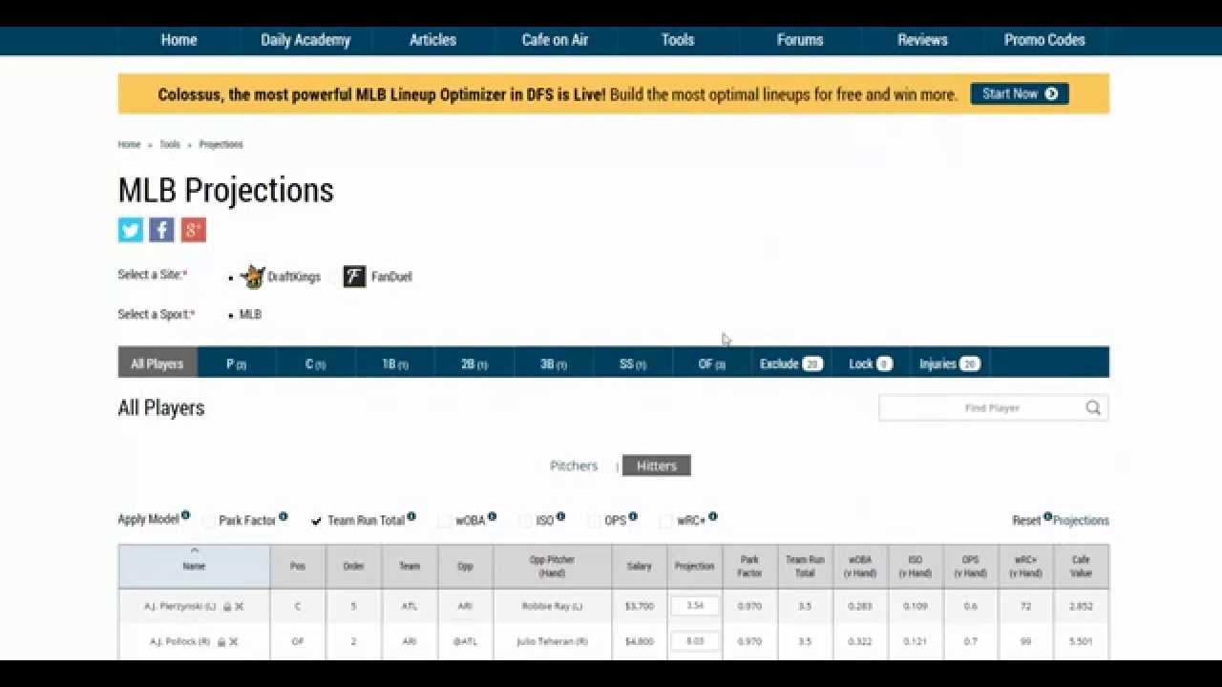Screen dimensions: 1222x687
Task: Open info icon beside Park Factor checkbox
Action: [284, 516]
